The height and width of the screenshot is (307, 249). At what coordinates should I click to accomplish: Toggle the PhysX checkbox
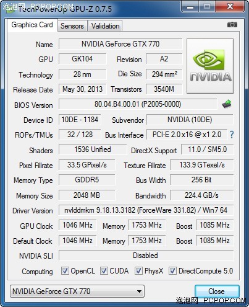pos(138,271)
